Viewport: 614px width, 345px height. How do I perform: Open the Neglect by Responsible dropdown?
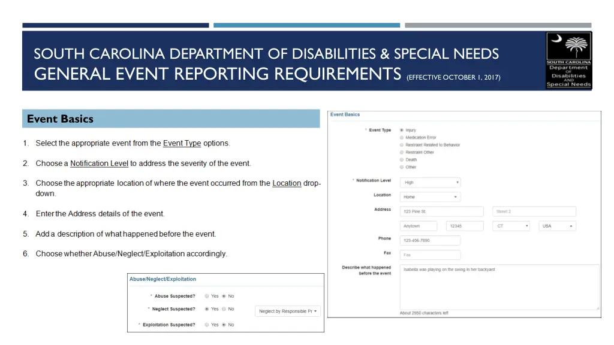click(288, 311)
